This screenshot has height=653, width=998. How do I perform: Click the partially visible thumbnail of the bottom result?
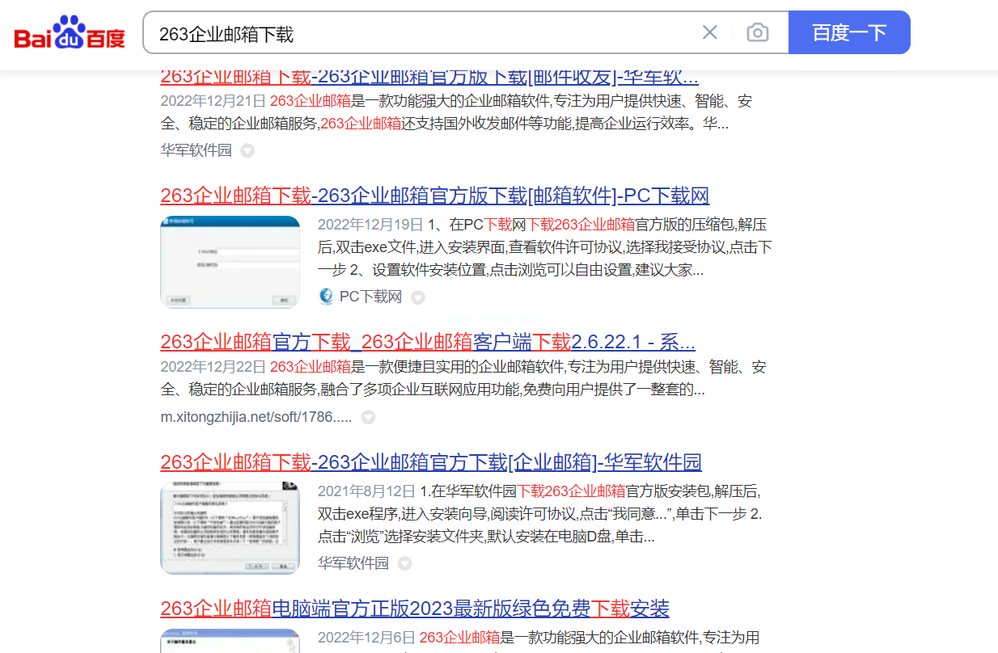click(230, 641)
